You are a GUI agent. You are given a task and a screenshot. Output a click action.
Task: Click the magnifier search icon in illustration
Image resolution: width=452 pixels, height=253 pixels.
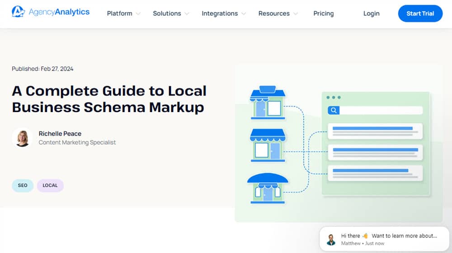click(334, 110)
